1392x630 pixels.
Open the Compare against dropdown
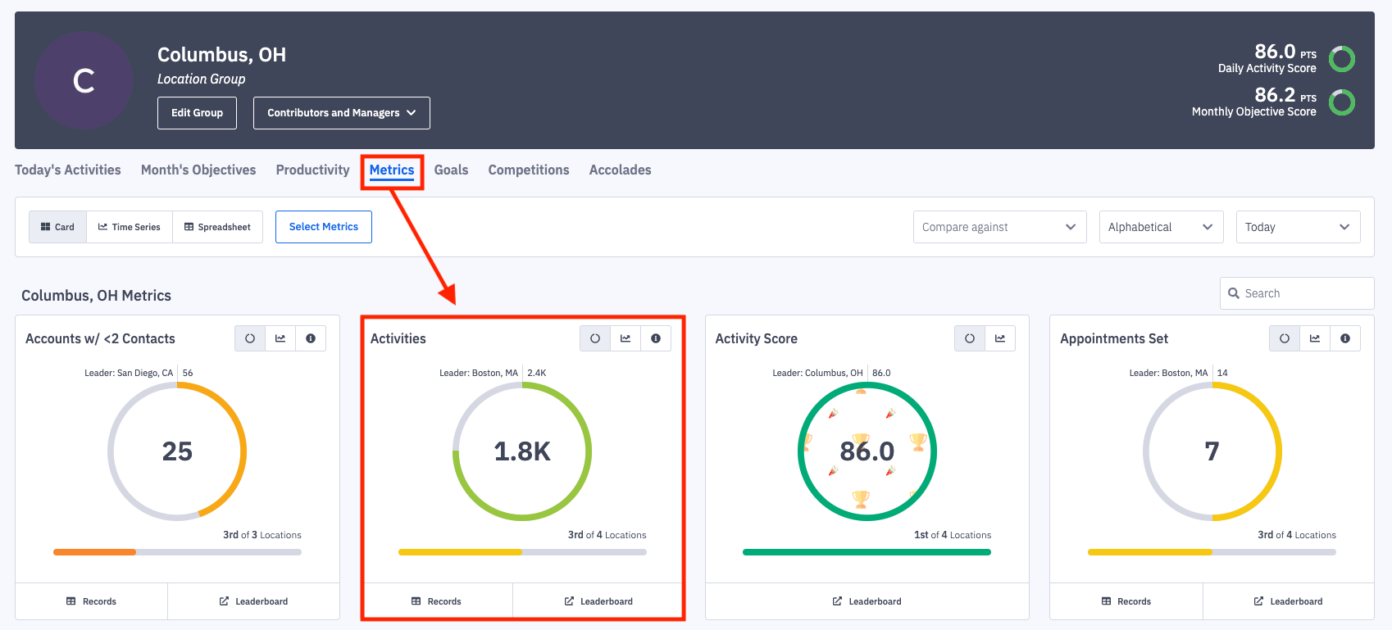(x=999, y=227)
